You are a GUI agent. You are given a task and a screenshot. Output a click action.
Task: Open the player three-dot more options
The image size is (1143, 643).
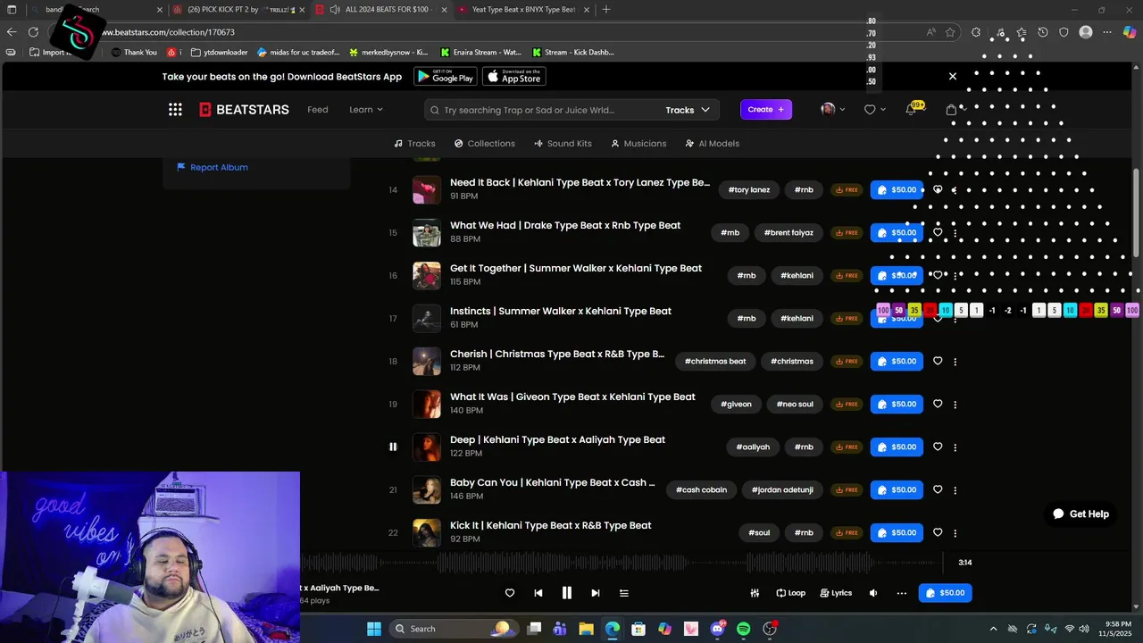[x=901, y=593]
